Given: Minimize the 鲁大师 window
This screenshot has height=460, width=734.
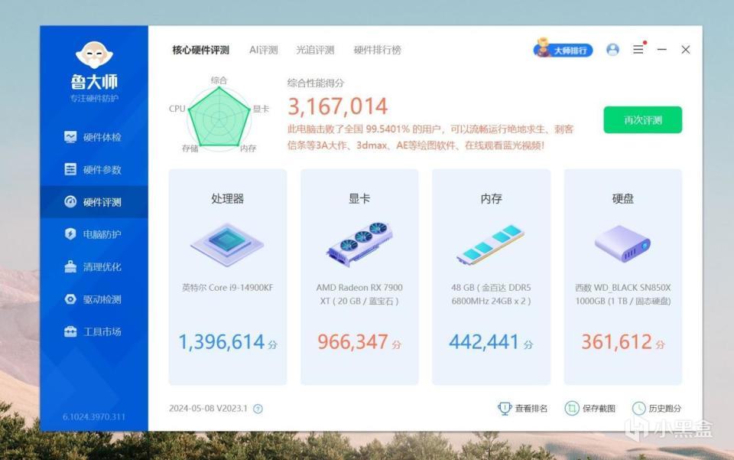Looking at the screenshot, I should (662, 49).
